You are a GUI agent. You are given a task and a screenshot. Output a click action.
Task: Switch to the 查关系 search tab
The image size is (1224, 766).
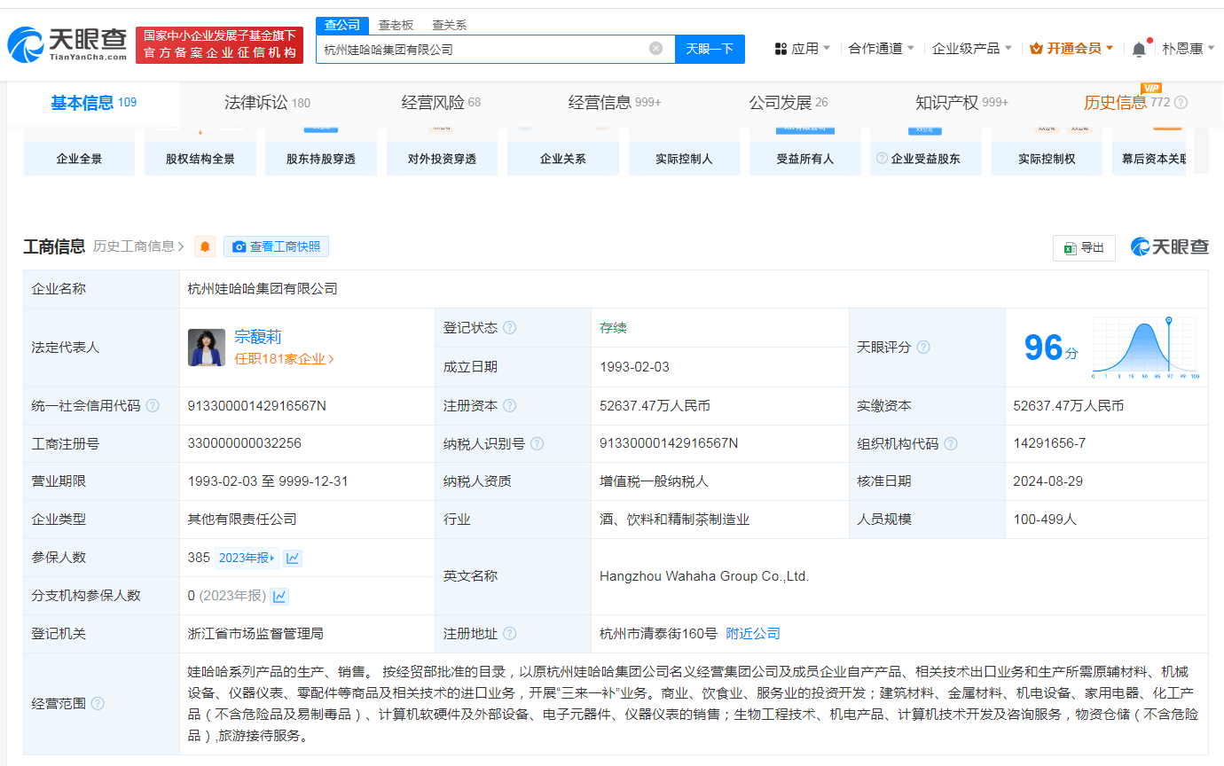(449, 25)
